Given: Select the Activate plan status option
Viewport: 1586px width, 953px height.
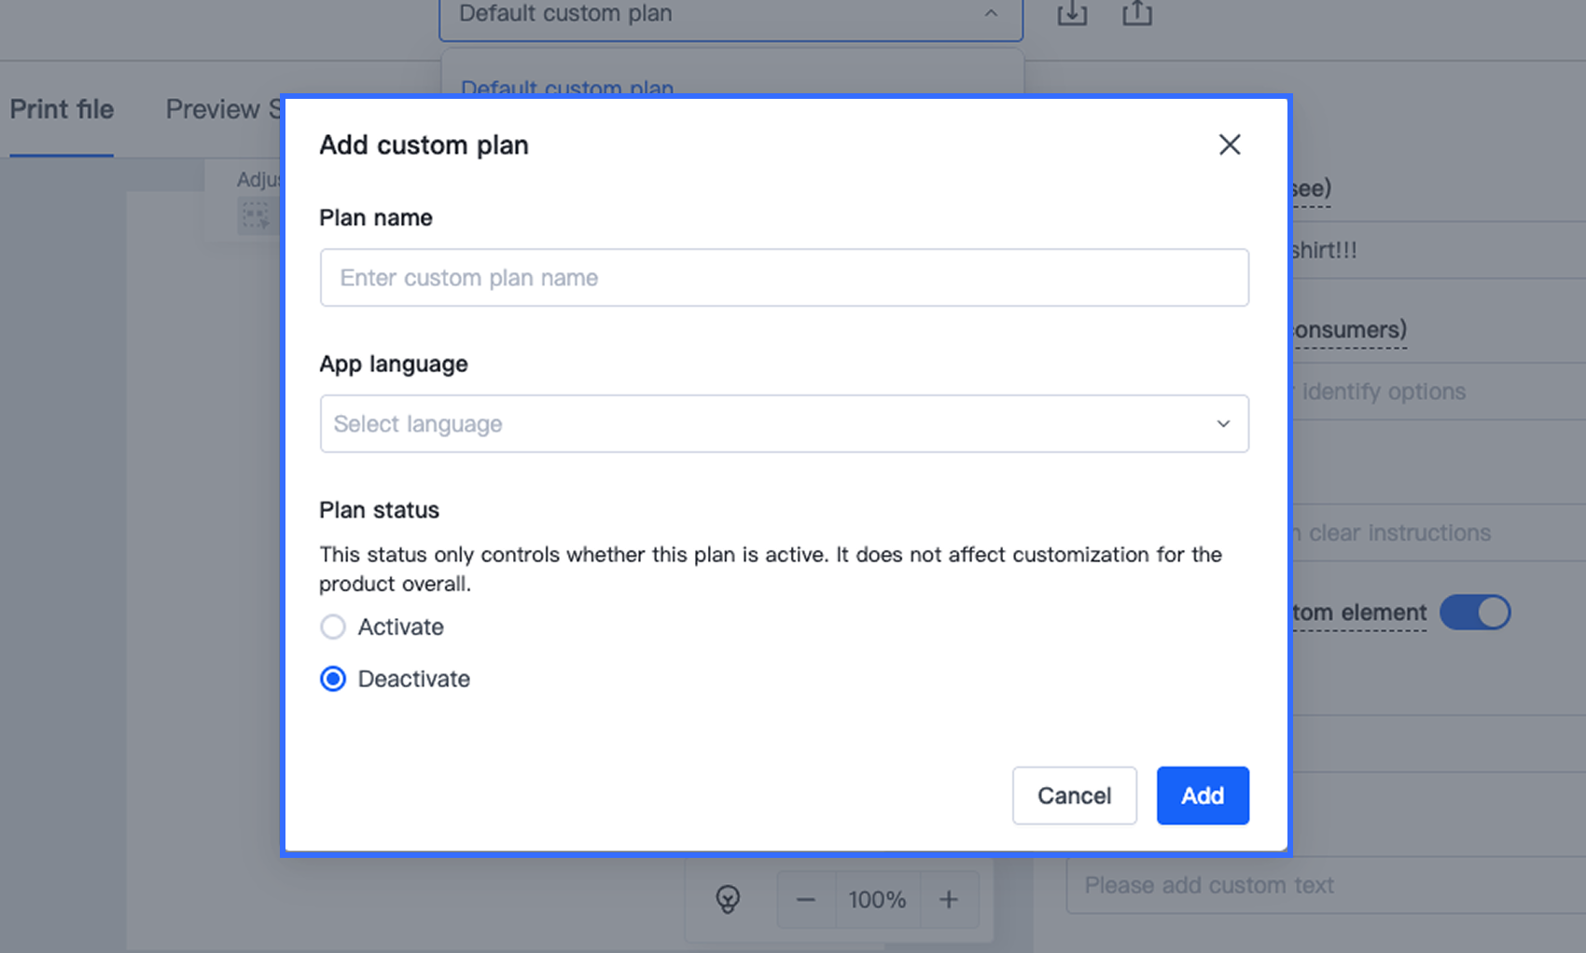Looking at the screenshot, I should [333, 627].
